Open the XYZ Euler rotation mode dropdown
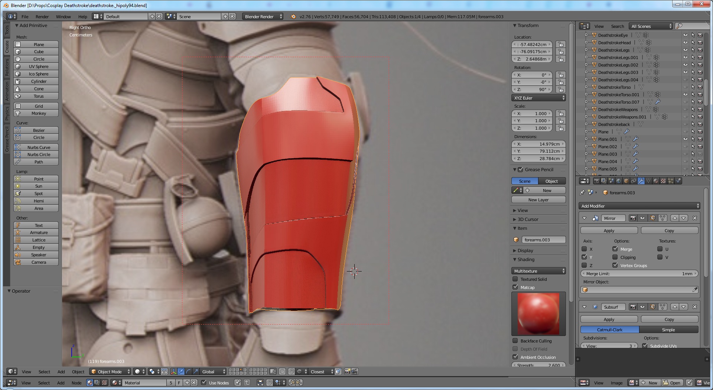The height and width of the screenshot is (390, 713). pos(538,98)
